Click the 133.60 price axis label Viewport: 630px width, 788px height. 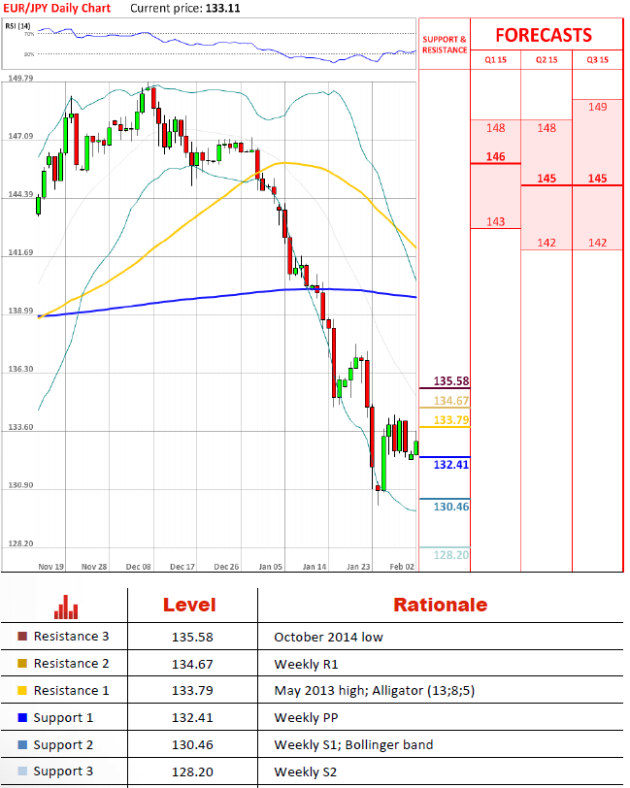20,427
